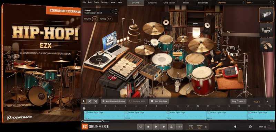Select the scissors cut tool
The width and height of the screenshot is (276, 132).
96,101
